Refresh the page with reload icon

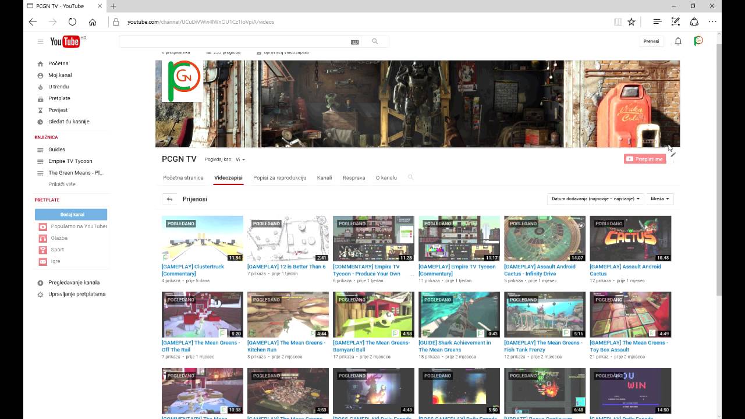point(72,22)
